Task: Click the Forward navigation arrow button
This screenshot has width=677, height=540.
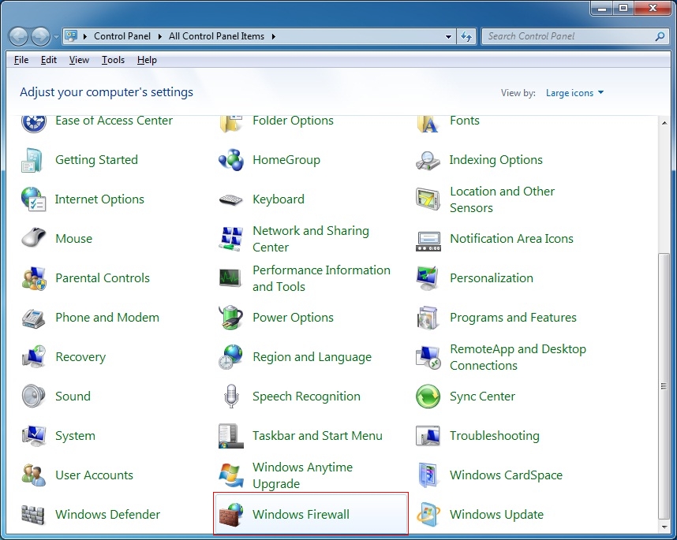Action: [41, 37]
